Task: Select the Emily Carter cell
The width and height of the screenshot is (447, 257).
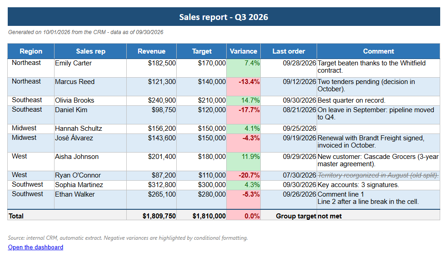Action: tap(90, 68)
